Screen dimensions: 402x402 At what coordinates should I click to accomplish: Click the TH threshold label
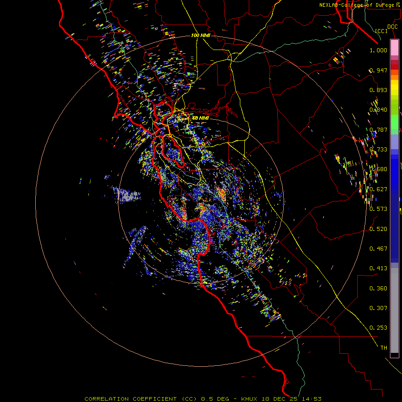384,348
